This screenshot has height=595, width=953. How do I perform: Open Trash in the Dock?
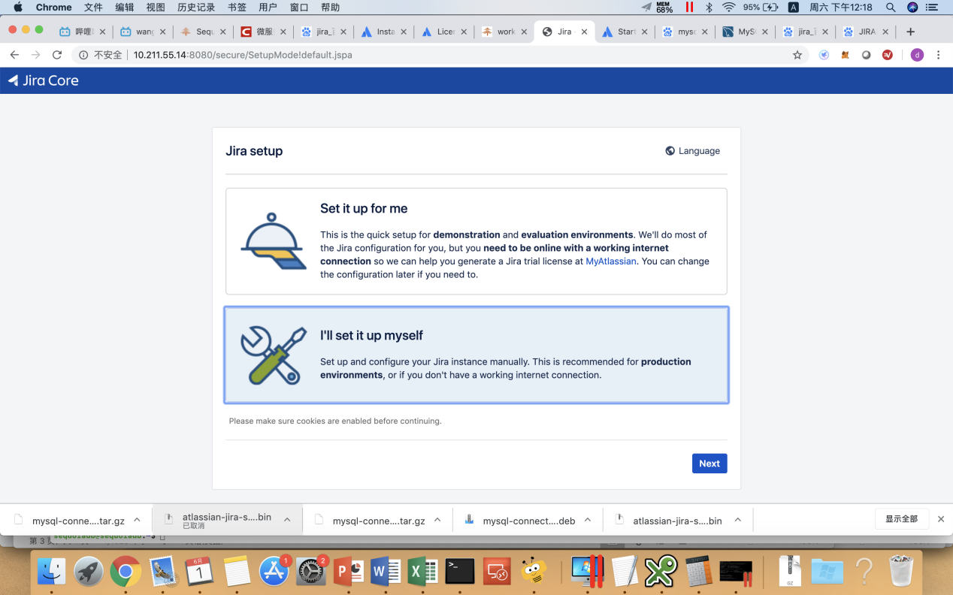click(901, 572)
